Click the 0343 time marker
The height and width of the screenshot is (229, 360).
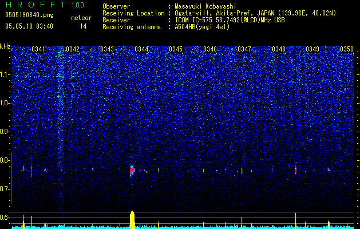(x=107, y=49)
